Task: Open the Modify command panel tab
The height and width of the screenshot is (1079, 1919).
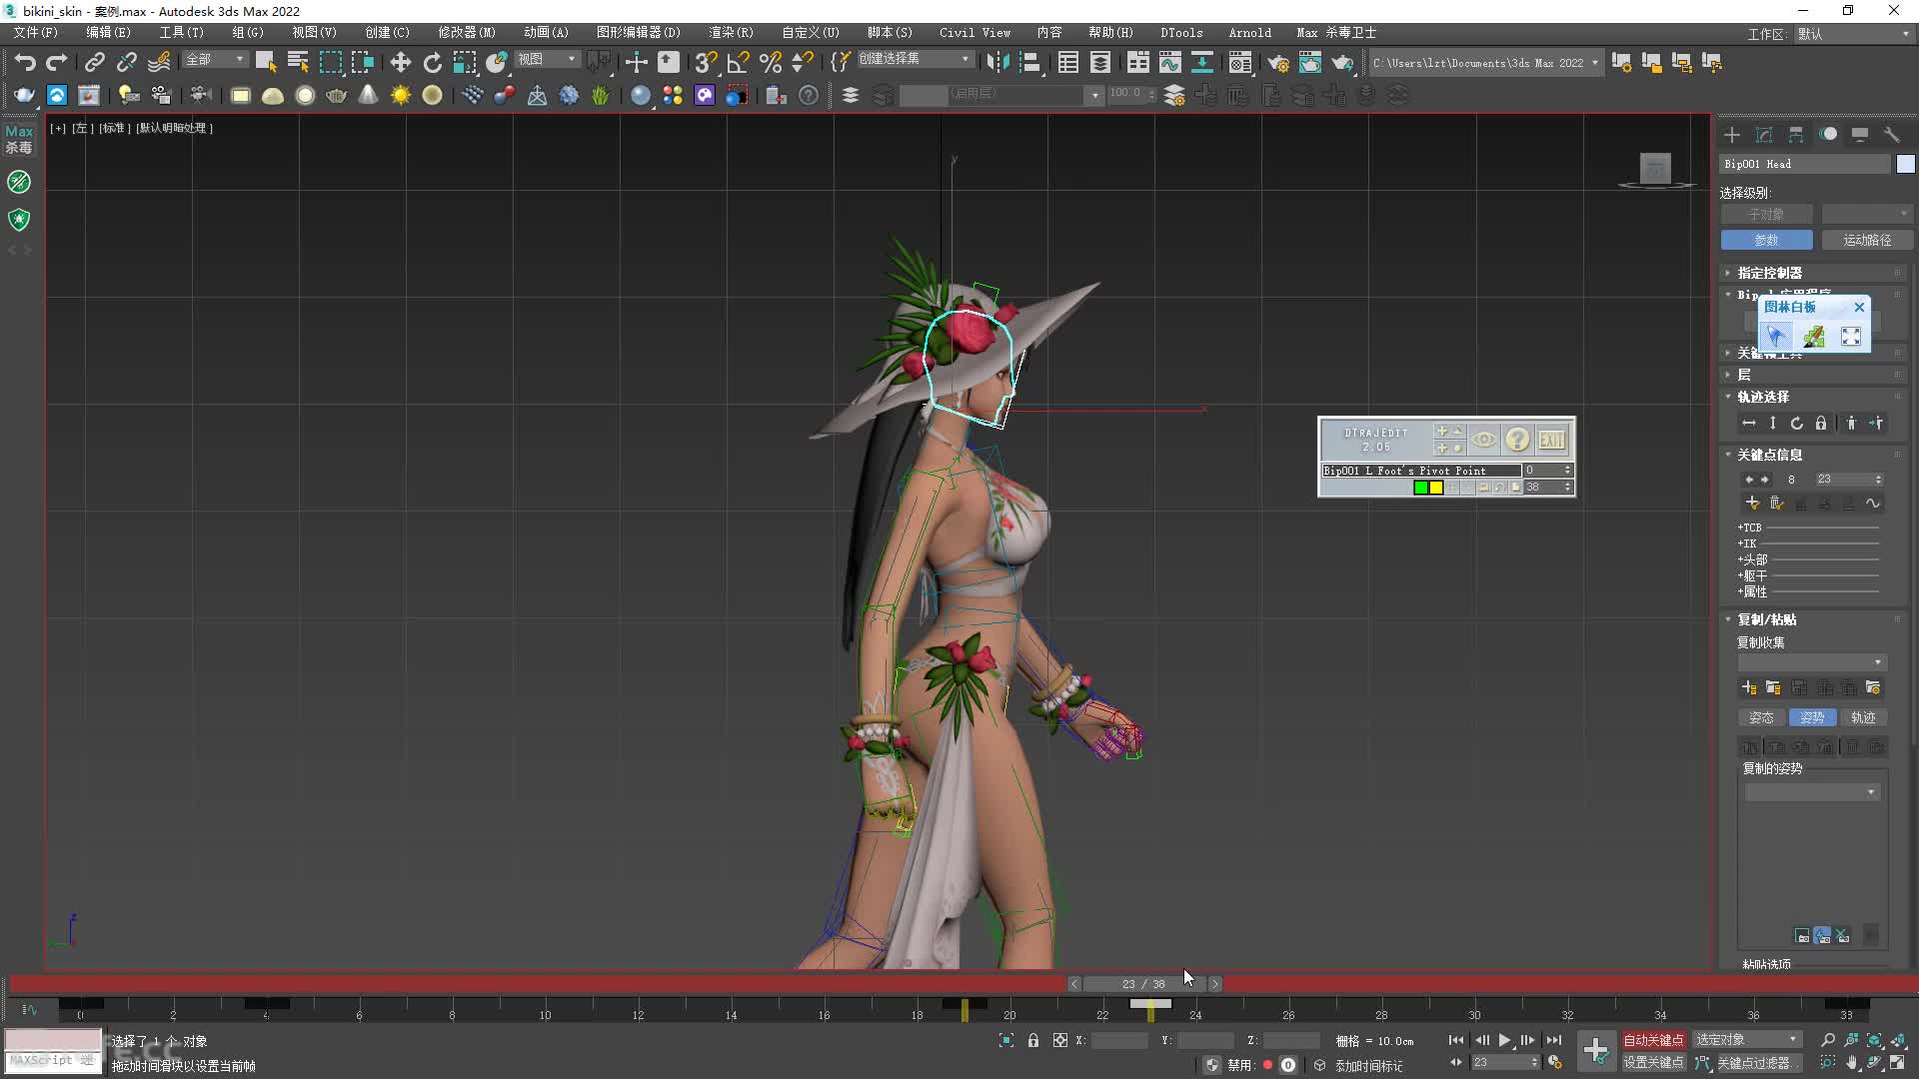Action: click(x=1764, y=135)
